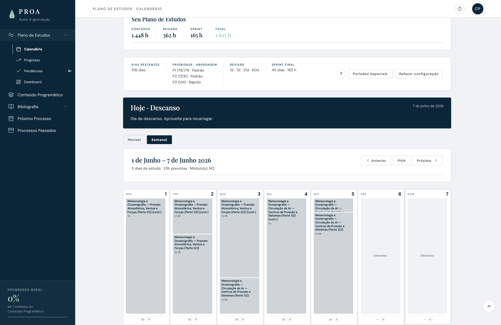The image size is (501, 325).
Task: Click the 9+ Pendências badge
Action: [x=70, y=71]
